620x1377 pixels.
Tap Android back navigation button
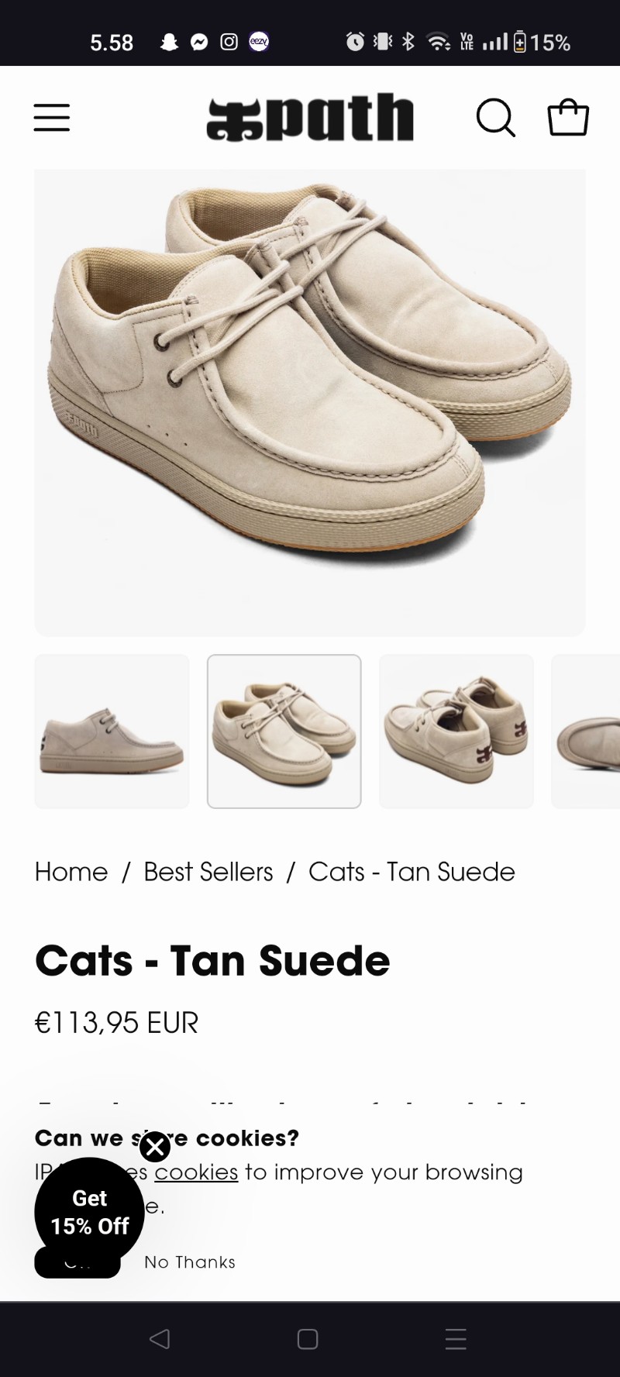159,1339
